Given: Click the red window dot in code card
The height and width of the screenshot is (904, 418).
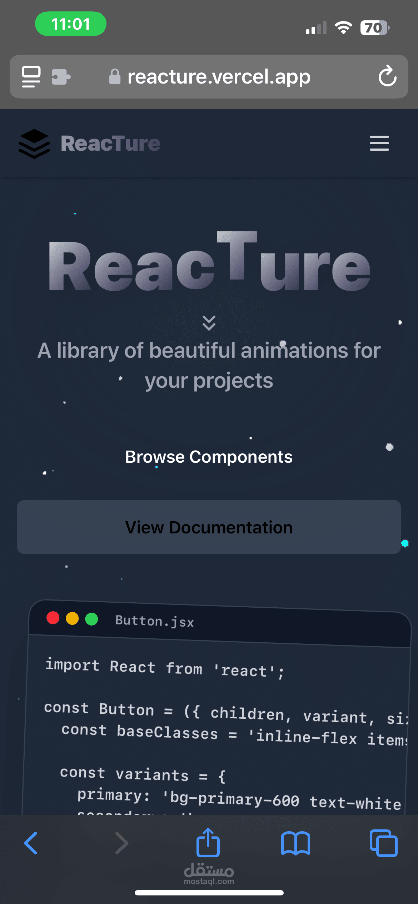Looking at the screenshot, I should coord(53,618).
